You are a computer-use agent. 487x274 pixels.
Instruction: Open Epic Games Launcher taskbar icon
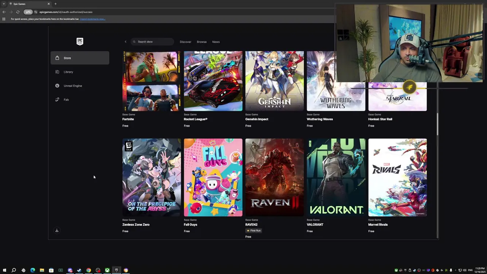(116, 270)
